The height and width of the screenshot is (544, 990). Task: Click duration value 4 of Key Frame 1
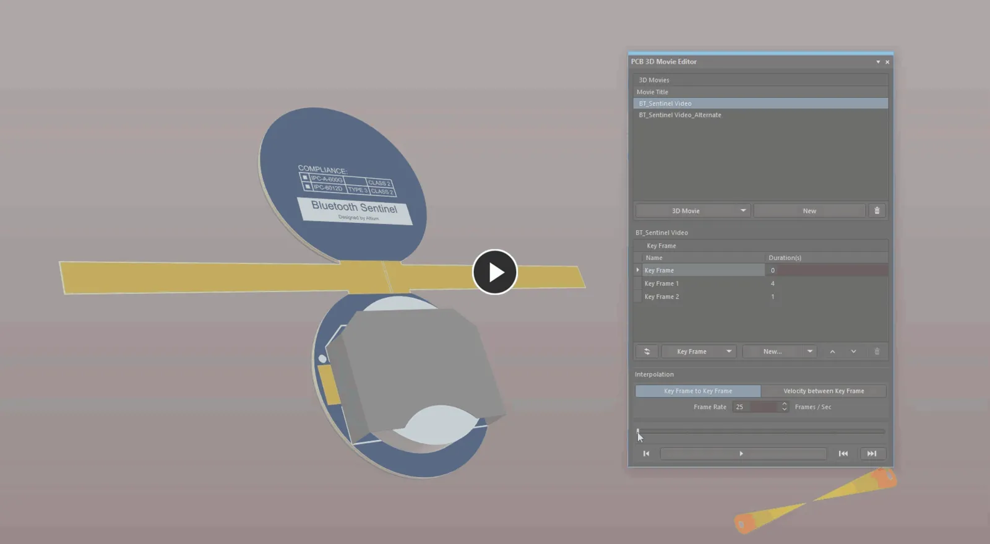point(772,283)
